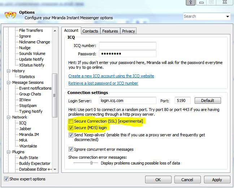Image resolution: width=234 pixels, height=188 pixels.
Task: Open Retrieve a lost password link
Action: pos(103,83)
